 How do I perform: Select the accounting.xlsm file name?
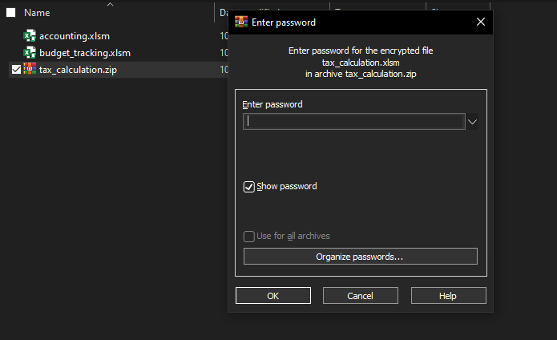(x=75, y=36)
